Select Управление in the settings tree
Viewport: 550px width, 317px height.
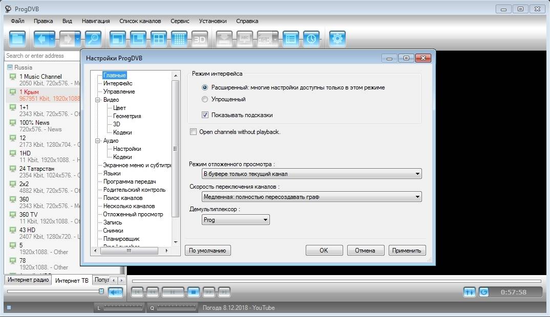click(x=119, y=92)
